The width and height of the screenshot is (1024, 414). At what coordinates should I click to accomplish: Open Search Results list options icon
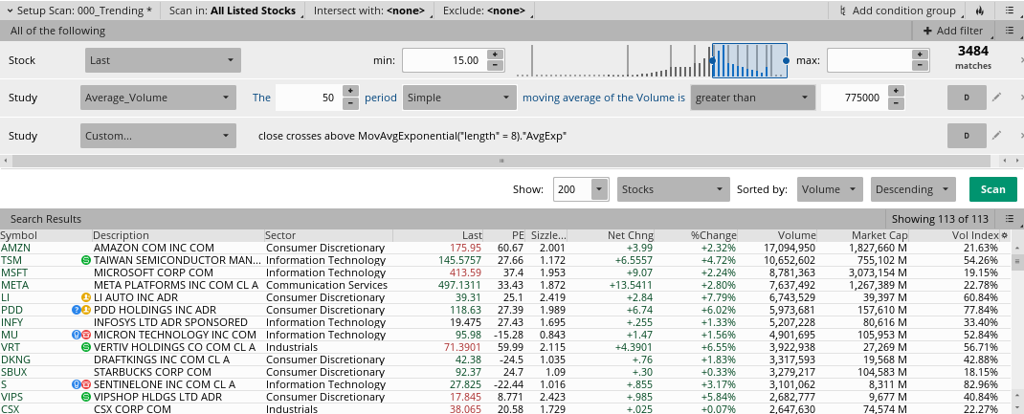pos(1011,219)
